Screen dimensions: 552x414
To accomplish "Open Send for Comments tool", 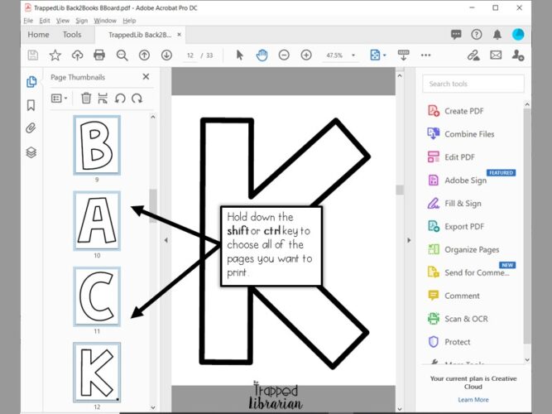I will (468, 272).
